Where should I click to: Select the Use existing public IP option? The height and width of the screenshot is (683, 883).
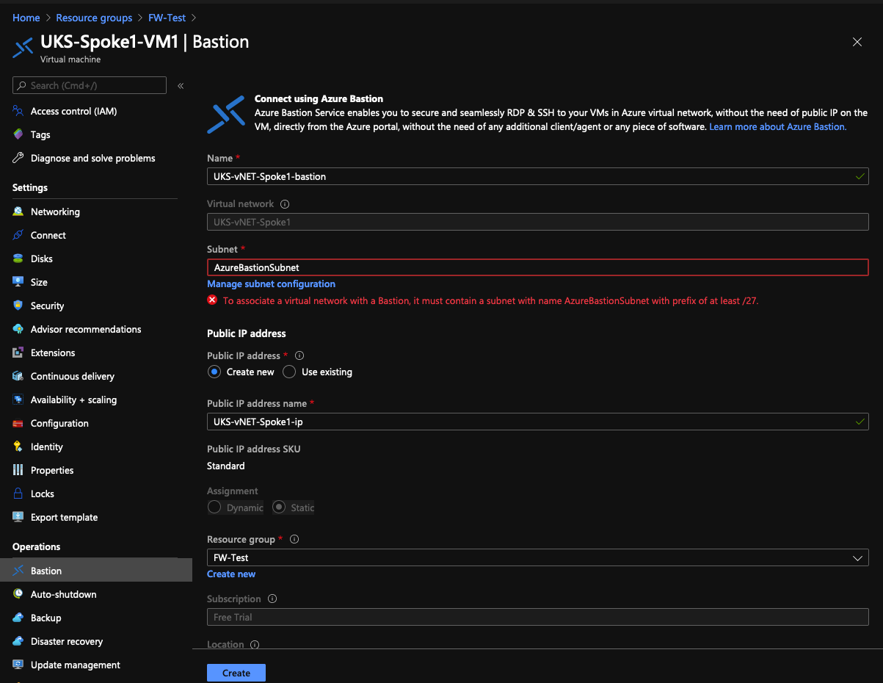pos(289,372)
